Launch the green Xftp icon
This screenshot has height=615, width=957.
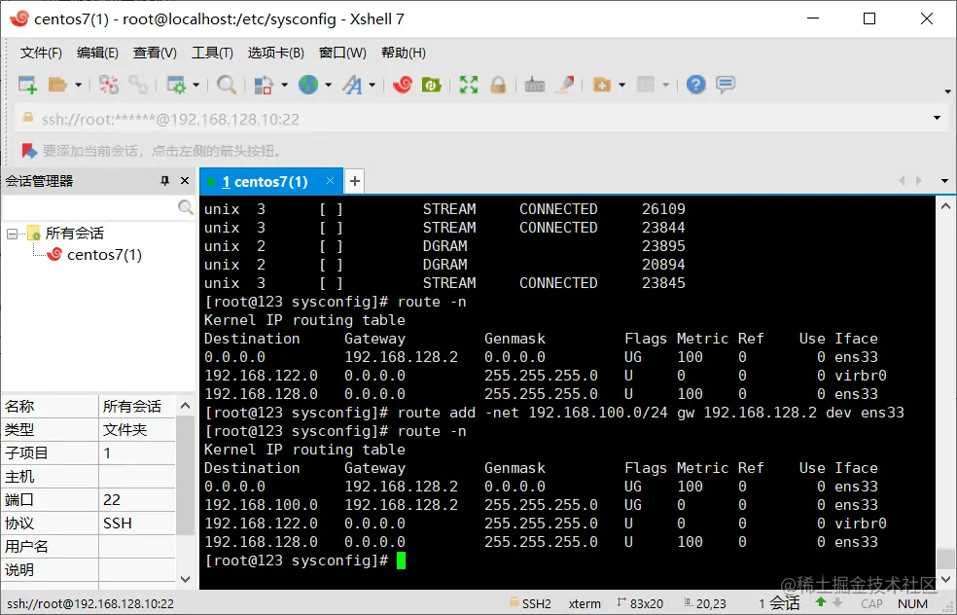click(x=432, y=85)
